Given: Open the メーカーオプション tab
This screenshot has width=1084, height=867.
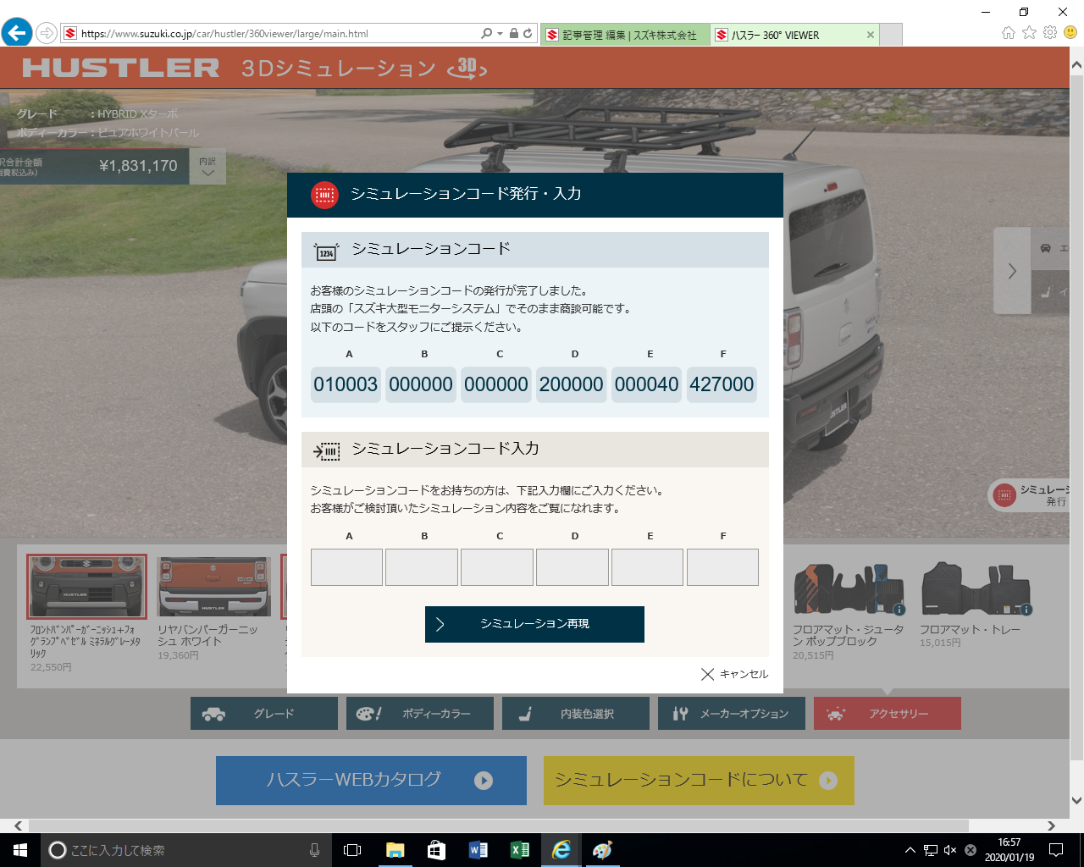Looking at the screenshot, I should 732,714.
